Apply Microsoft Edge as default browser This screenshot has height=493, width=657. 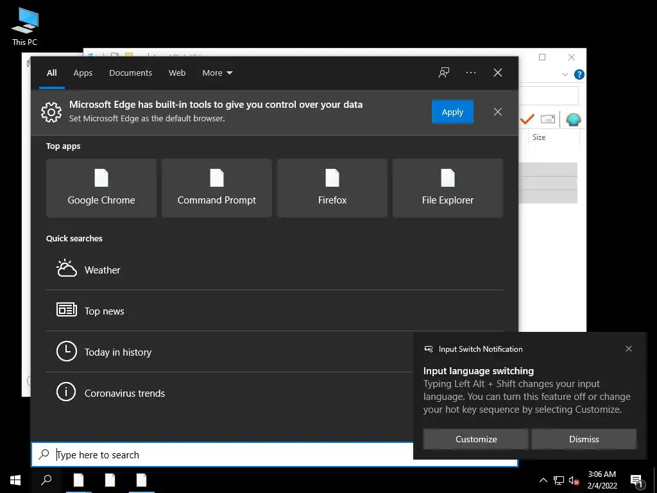(x=452, y=112)
